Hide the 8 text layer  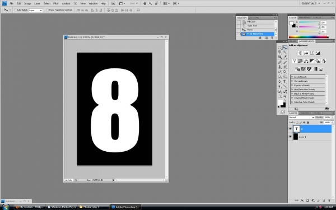click(x=290, y=129)
